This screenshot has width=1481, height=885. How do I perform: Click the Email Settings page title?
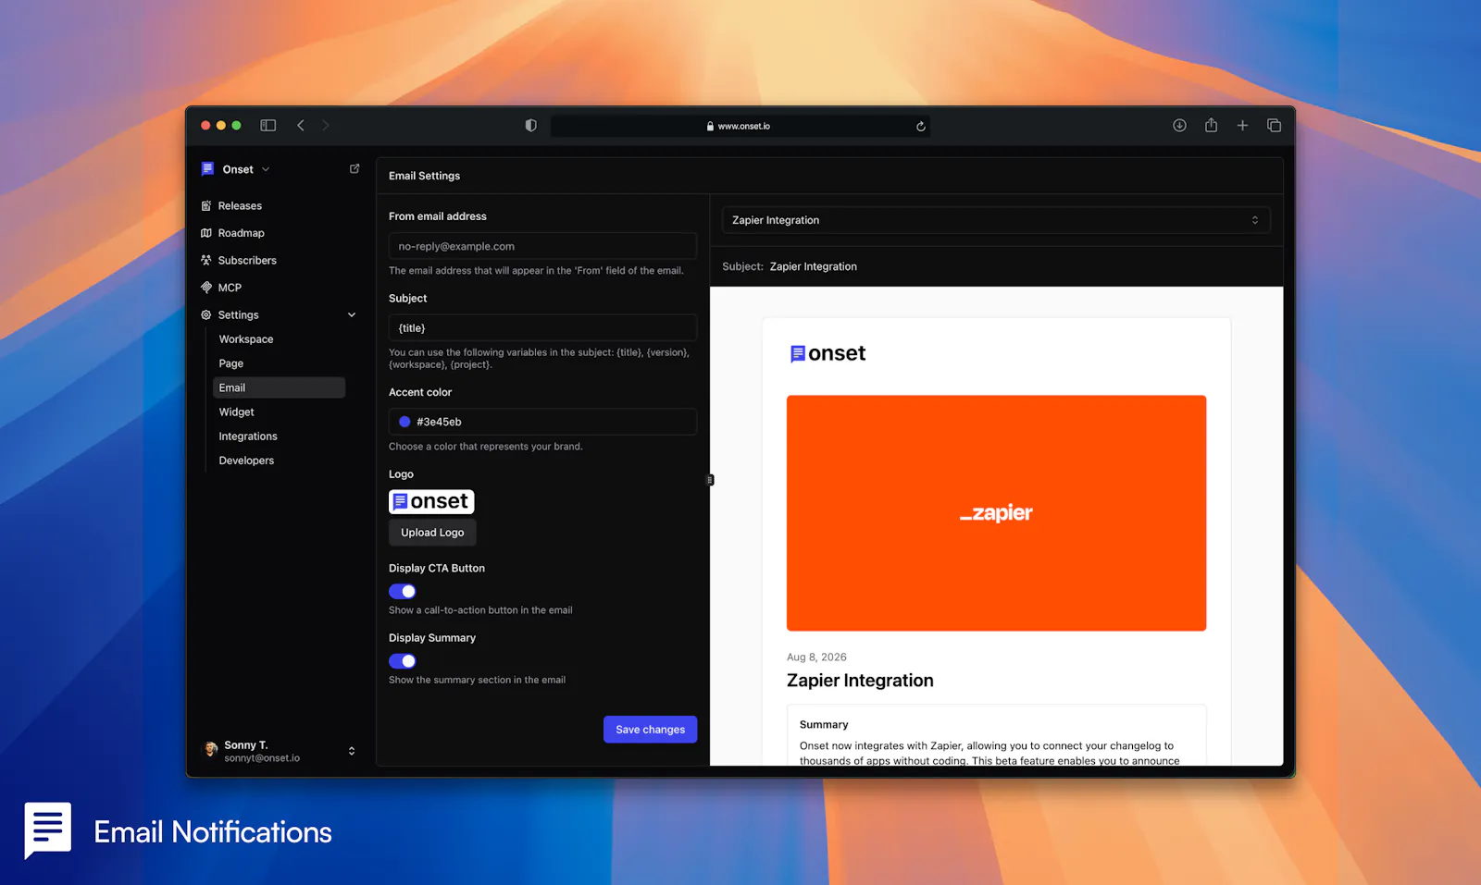click(424, 176)
